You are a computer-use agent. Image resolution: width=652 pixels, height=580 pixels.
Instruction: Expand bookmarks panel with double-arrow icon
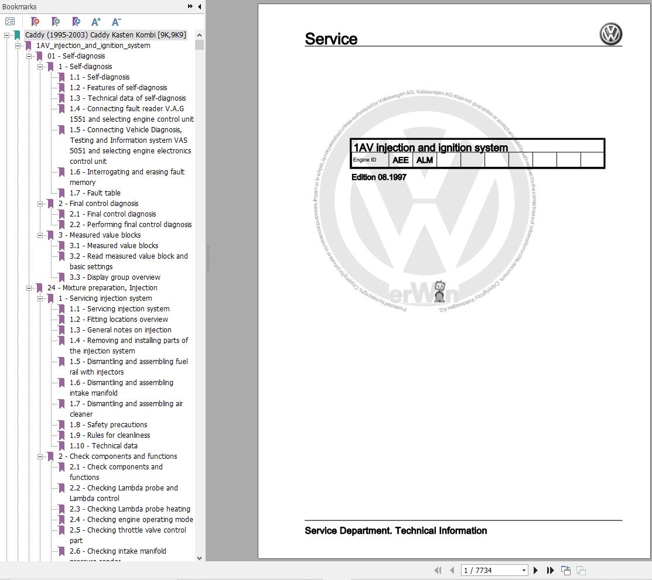[x=190, y=6]
